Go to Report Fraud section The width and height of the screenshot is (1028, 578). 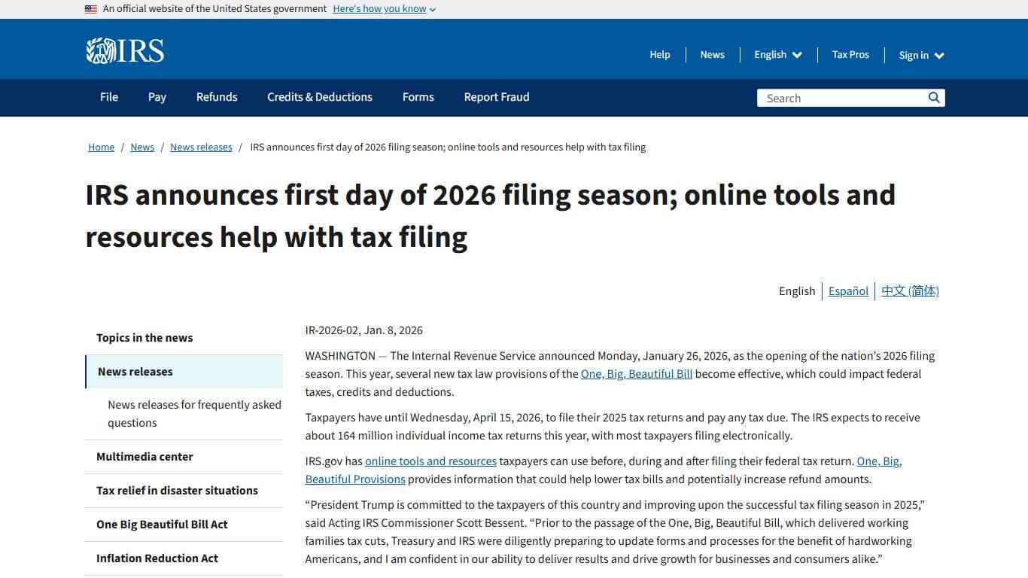coord(496,97)
